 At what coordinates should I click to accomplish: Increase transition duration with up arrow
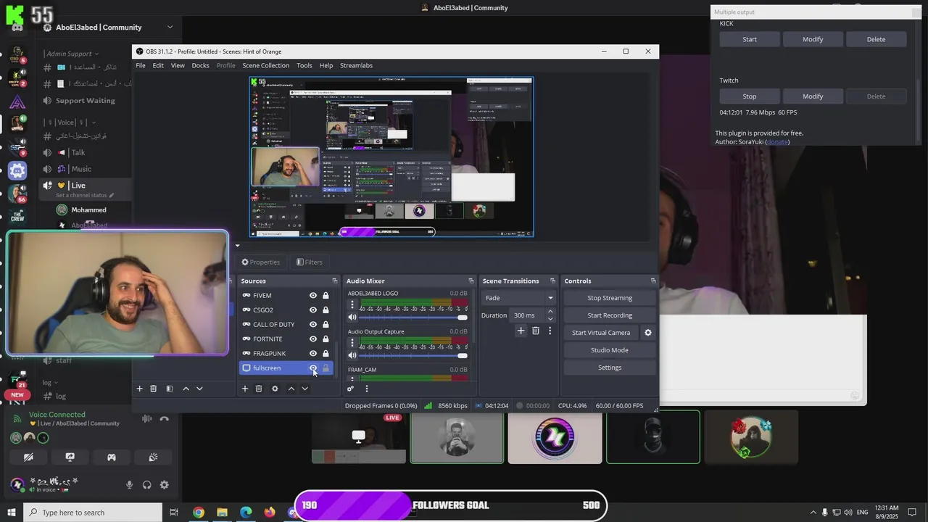coord(550,312)
